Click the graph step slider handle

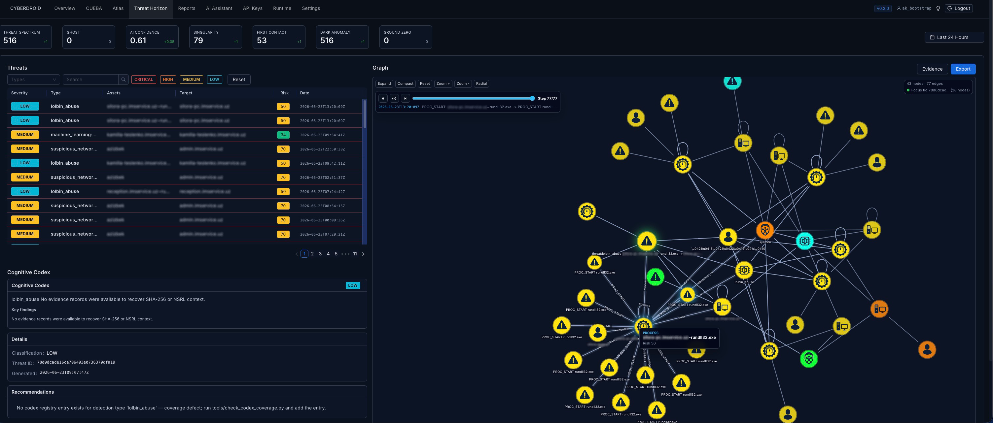[x=532, y=98]
